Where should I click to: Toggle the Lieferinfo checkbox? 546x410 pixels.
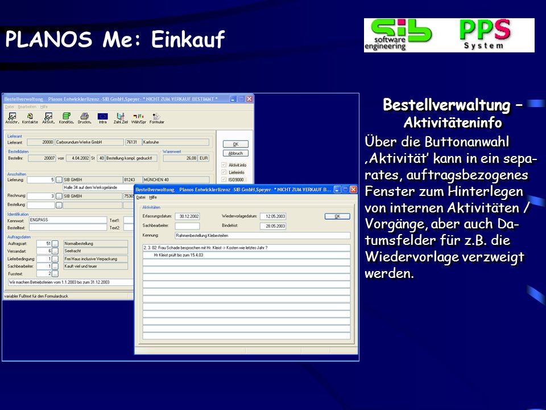click(224, 172)
